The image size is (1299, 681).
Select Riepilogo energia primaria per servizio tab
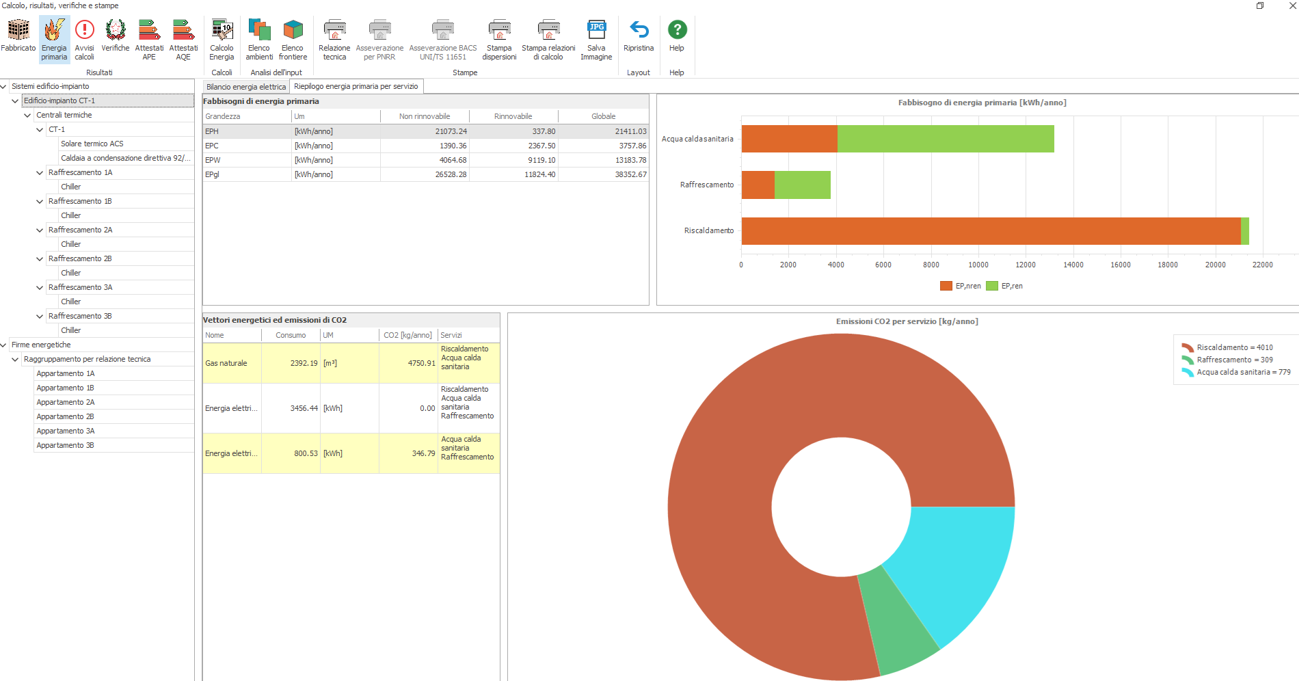coord(356,87)
